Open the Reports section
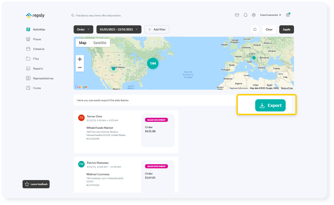The image size is (334, 205). pyautogui.click(x=34, y=69)
